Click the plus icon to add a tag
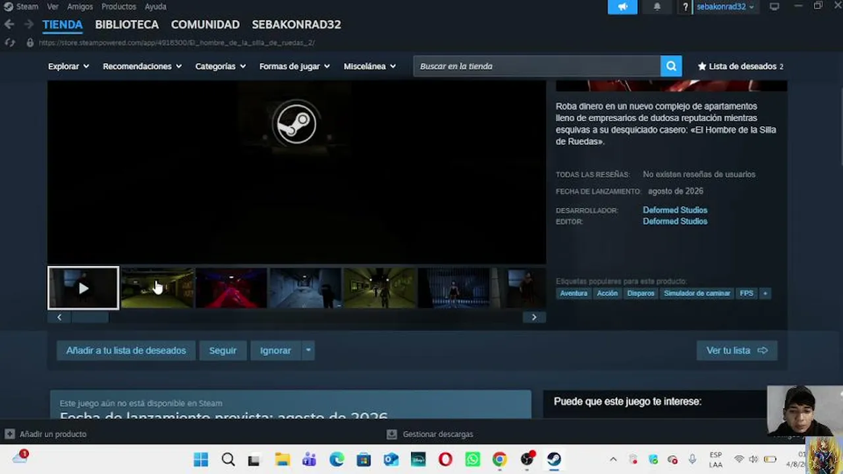This screenshot has width=843, height=474. pyautogui.click(x=765, y=293)
